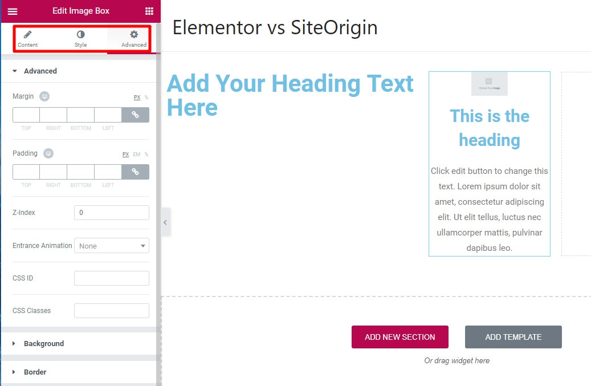Screen dimensions: 591x386
Task: Set Margin unit to PX
Action: point(137,97)
